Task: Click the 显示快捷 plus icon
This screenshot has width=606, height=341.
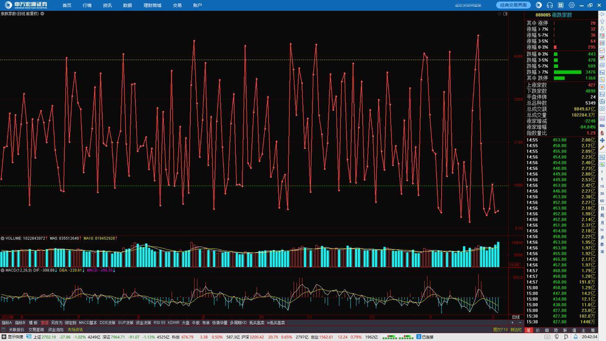Action: tap(4, 337)
